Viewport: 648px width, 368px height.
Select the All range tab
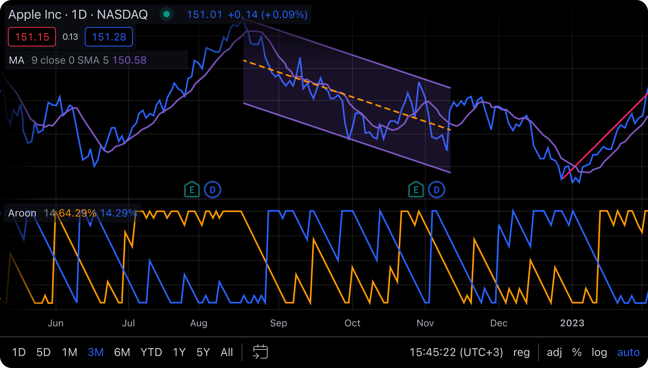[x=227, y=352]
